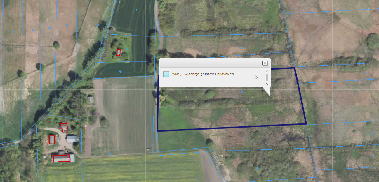Click the blue marker inside the highlighted parcel

pos(242,92)
